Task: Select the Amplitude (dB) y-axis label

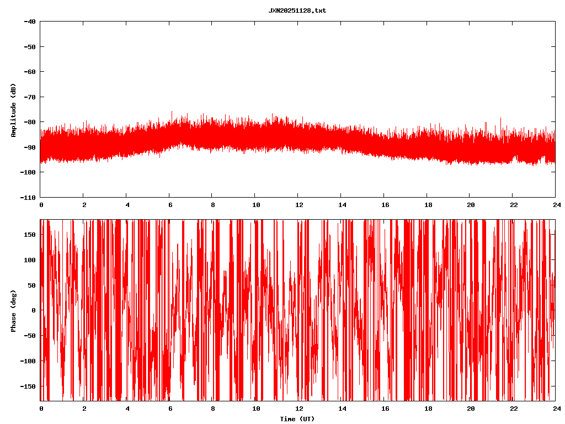Action: (13, 110)
